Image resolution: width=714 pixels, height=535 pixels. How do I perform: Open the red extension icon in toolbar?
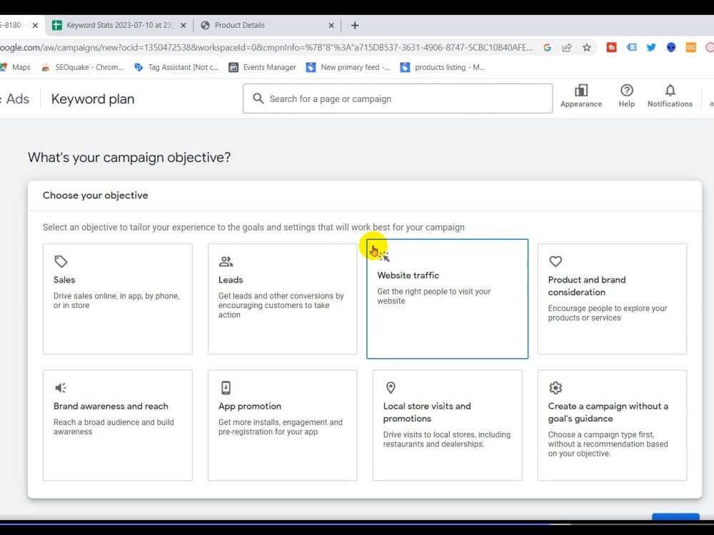point(612,47)
